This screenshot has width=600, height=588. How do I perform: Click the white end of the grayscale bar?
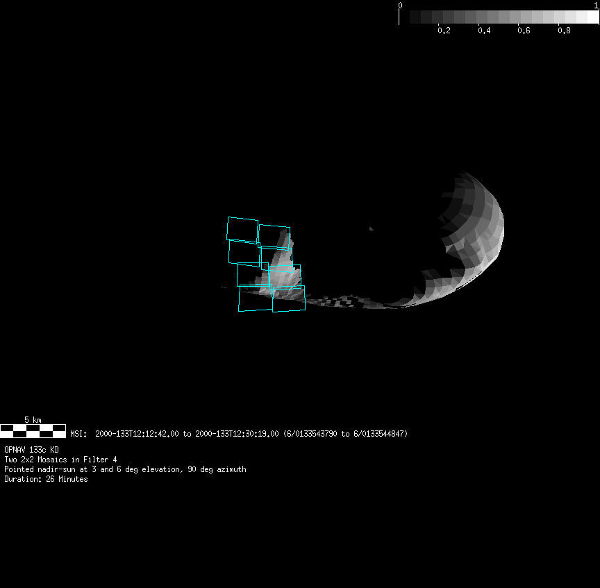pos(592,17)
